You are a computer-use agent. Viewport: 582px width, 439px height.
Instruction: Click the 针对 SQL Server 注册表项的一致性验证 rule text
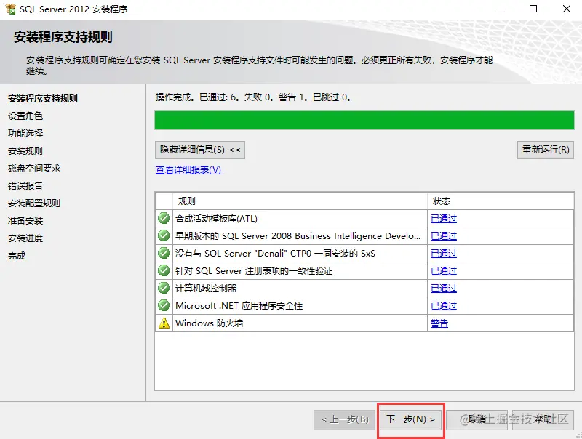(254, 270)
